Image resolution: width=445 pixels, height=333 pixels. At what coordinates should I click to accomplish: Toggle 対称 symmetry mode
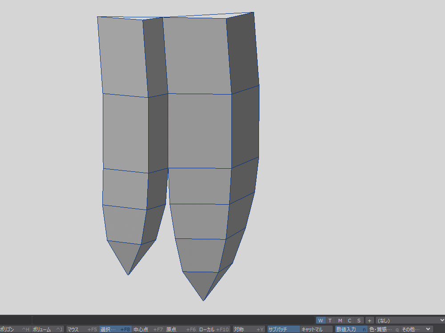248,329
